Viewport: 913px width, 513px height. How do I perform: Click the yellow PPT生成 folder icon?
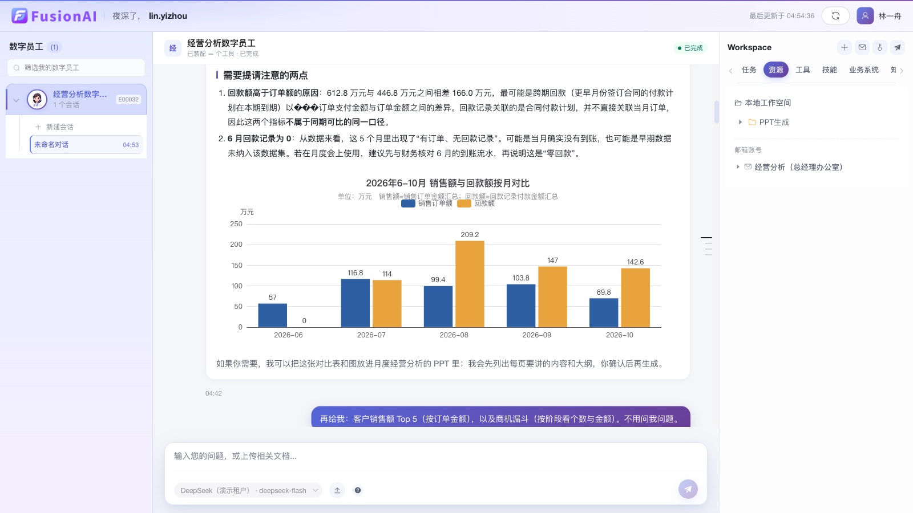click(x=752, y=122)
